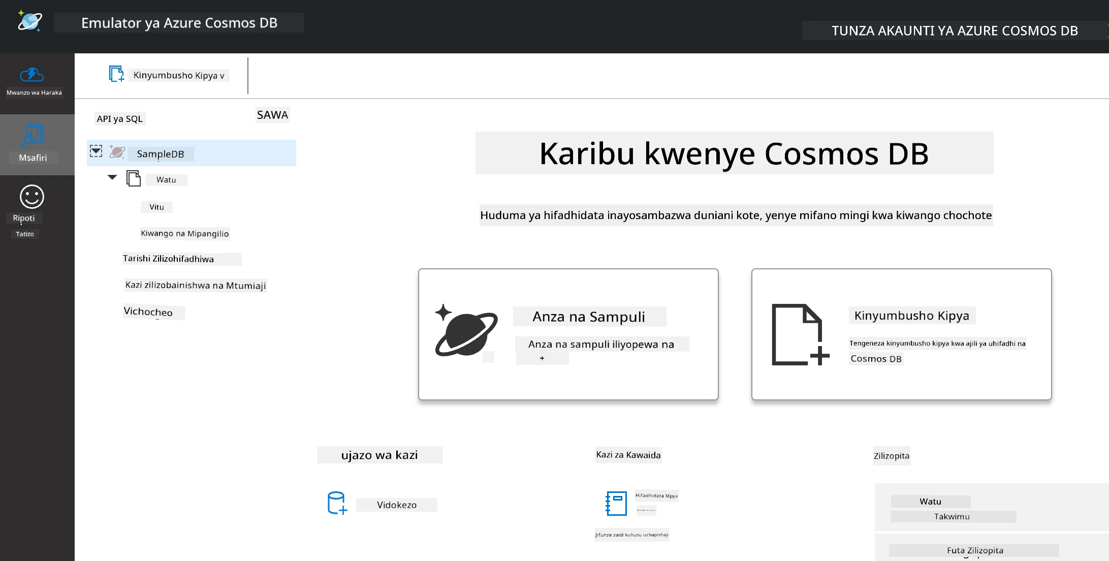
Task: Click the SampleDB database planet icon
Action: pos(117,152)
